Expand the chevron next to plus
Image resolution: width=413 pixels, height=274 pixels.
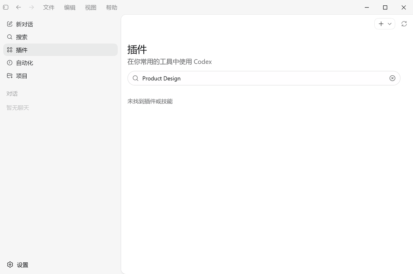pos(390,24)
